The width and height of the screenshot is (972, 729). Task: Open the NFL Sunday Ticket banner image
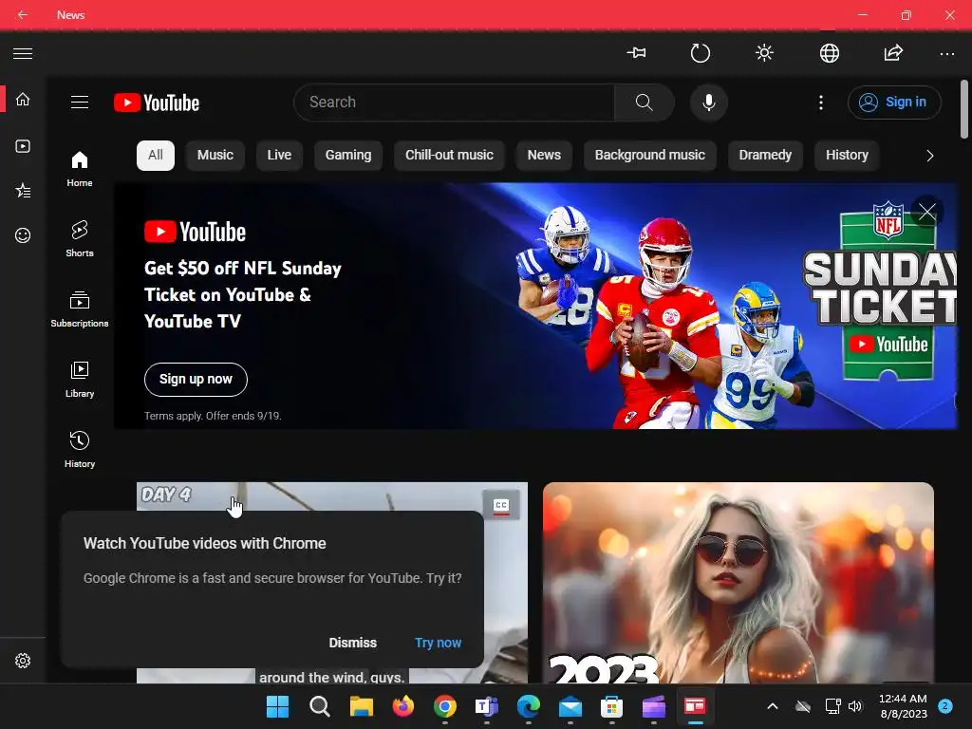coord(535,306)
